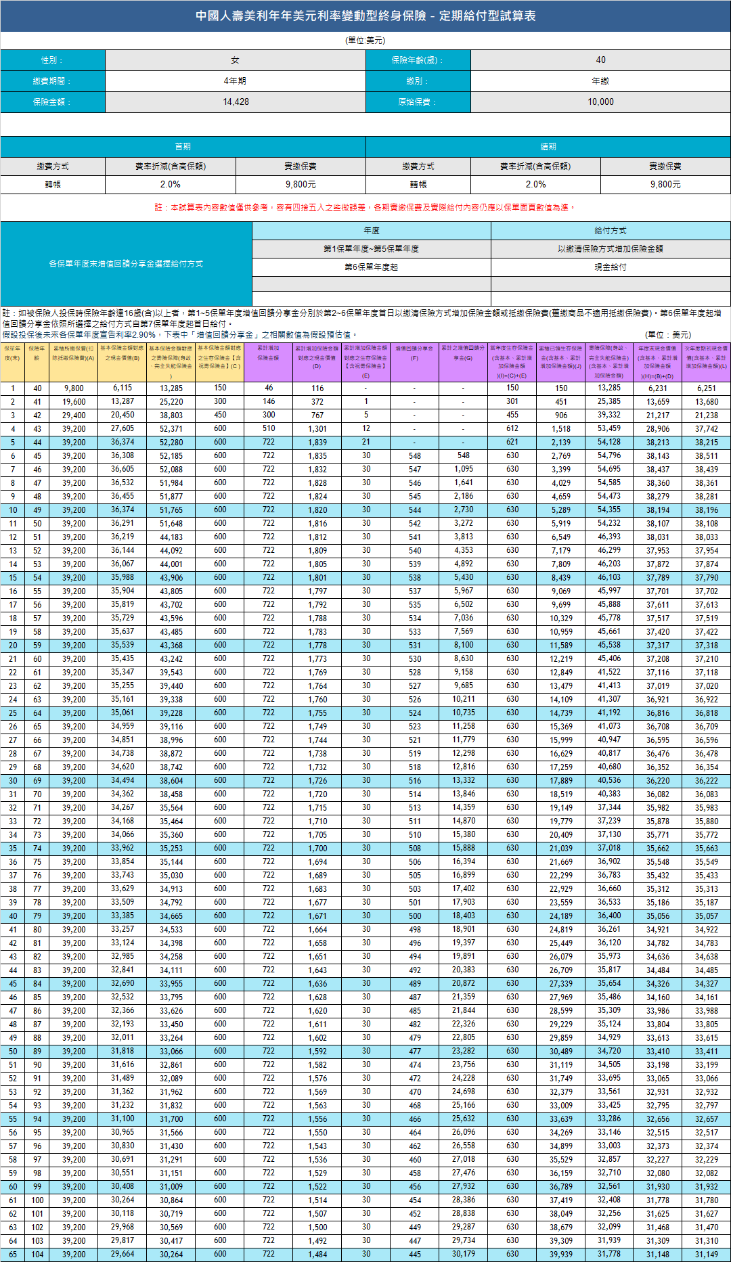The image size is (731, 1262).
Task: Select the 4年期 payment period value
Action: pos(236,81)
